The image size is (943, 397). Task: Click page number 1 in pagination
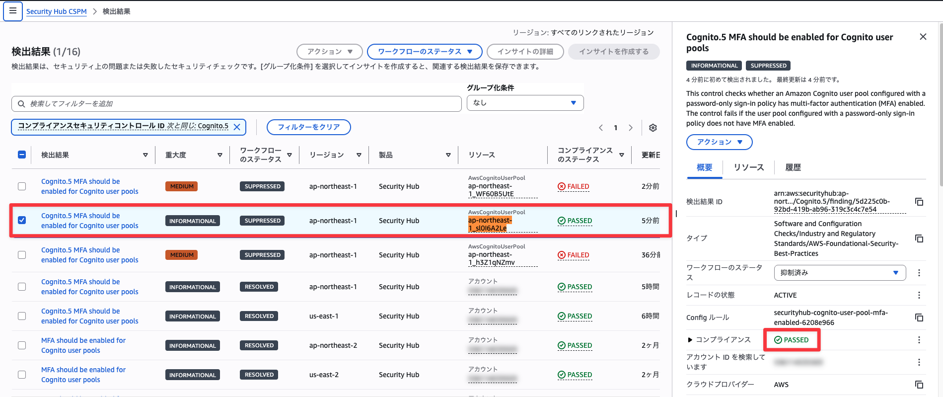point(616,128)
